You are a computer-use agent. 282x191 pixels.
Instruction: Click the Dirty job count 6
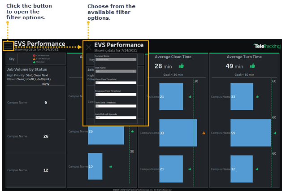point(46,102)
